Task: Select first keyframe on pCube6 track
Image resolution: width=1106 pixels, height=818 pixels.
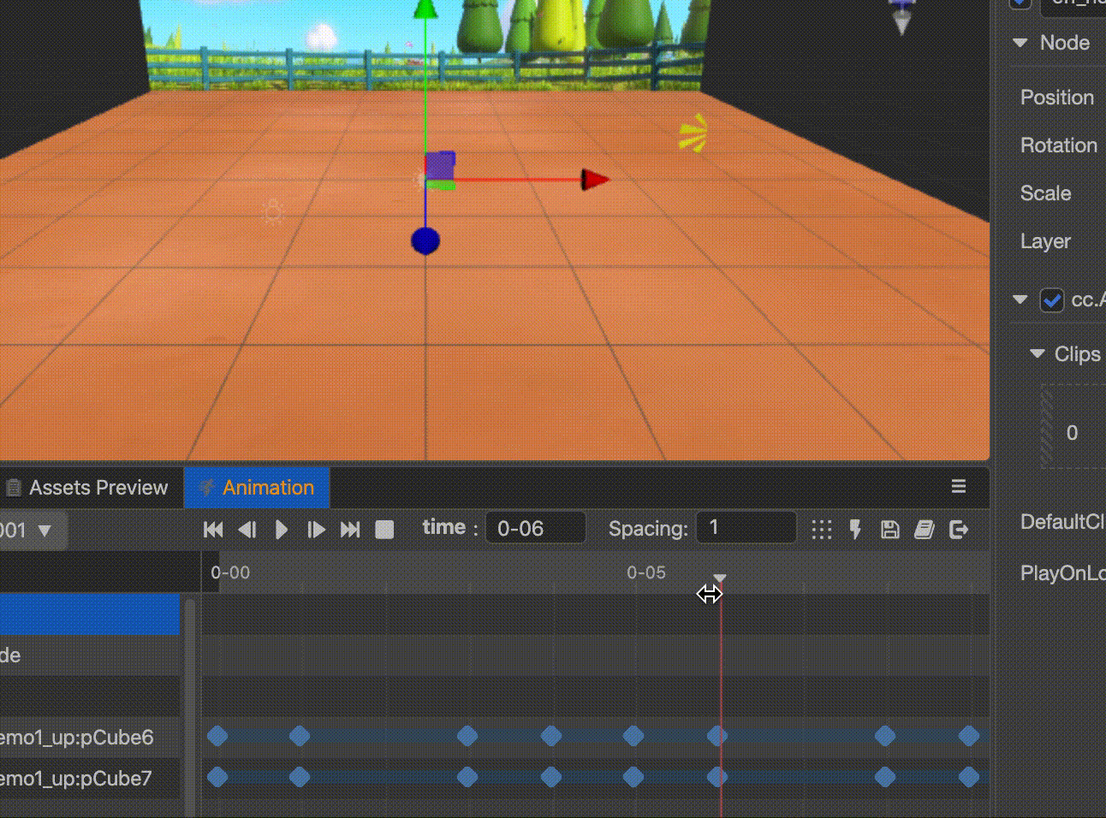Action: 217,736
